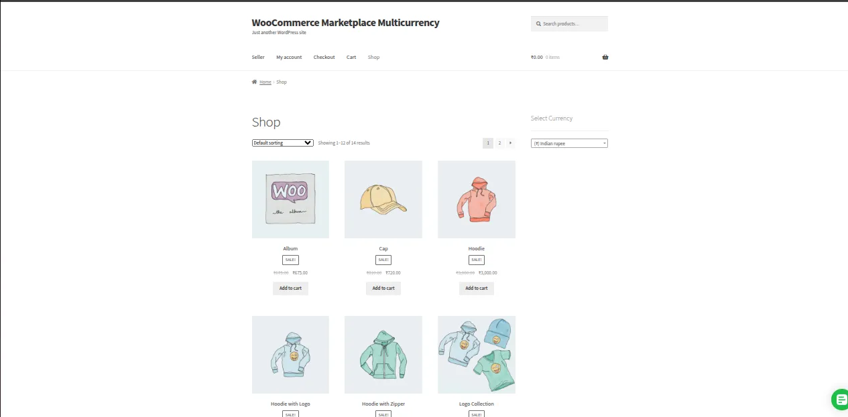Image resolution: width=848 pixels, height=417 pixels.
Task: Go to next page arrow in pagination
Action: 511,143
